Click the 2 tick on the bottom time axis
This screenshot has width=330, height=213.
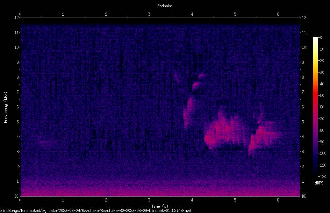tap(106, 200)
